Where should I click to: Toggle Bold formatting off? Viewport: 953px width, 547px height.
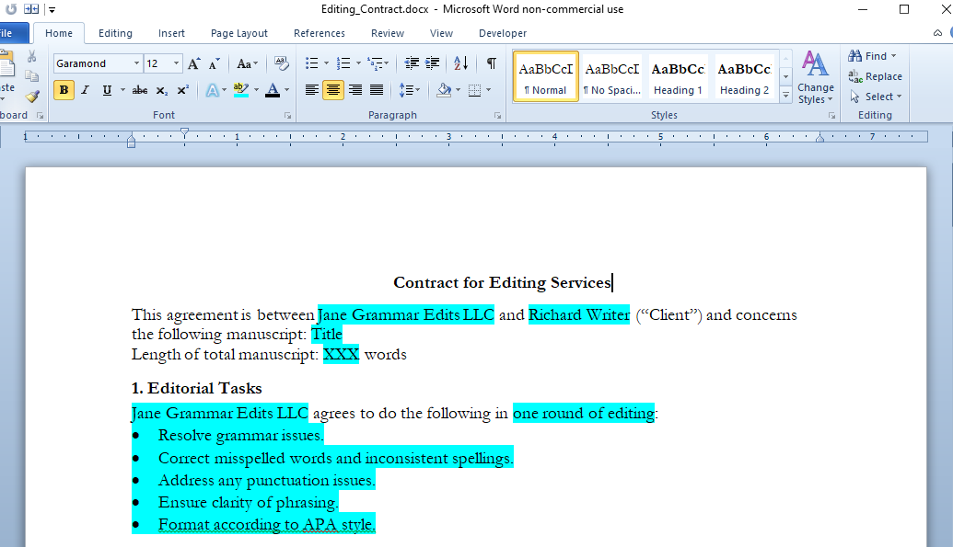pyautogui.click(x=64, y=90)
